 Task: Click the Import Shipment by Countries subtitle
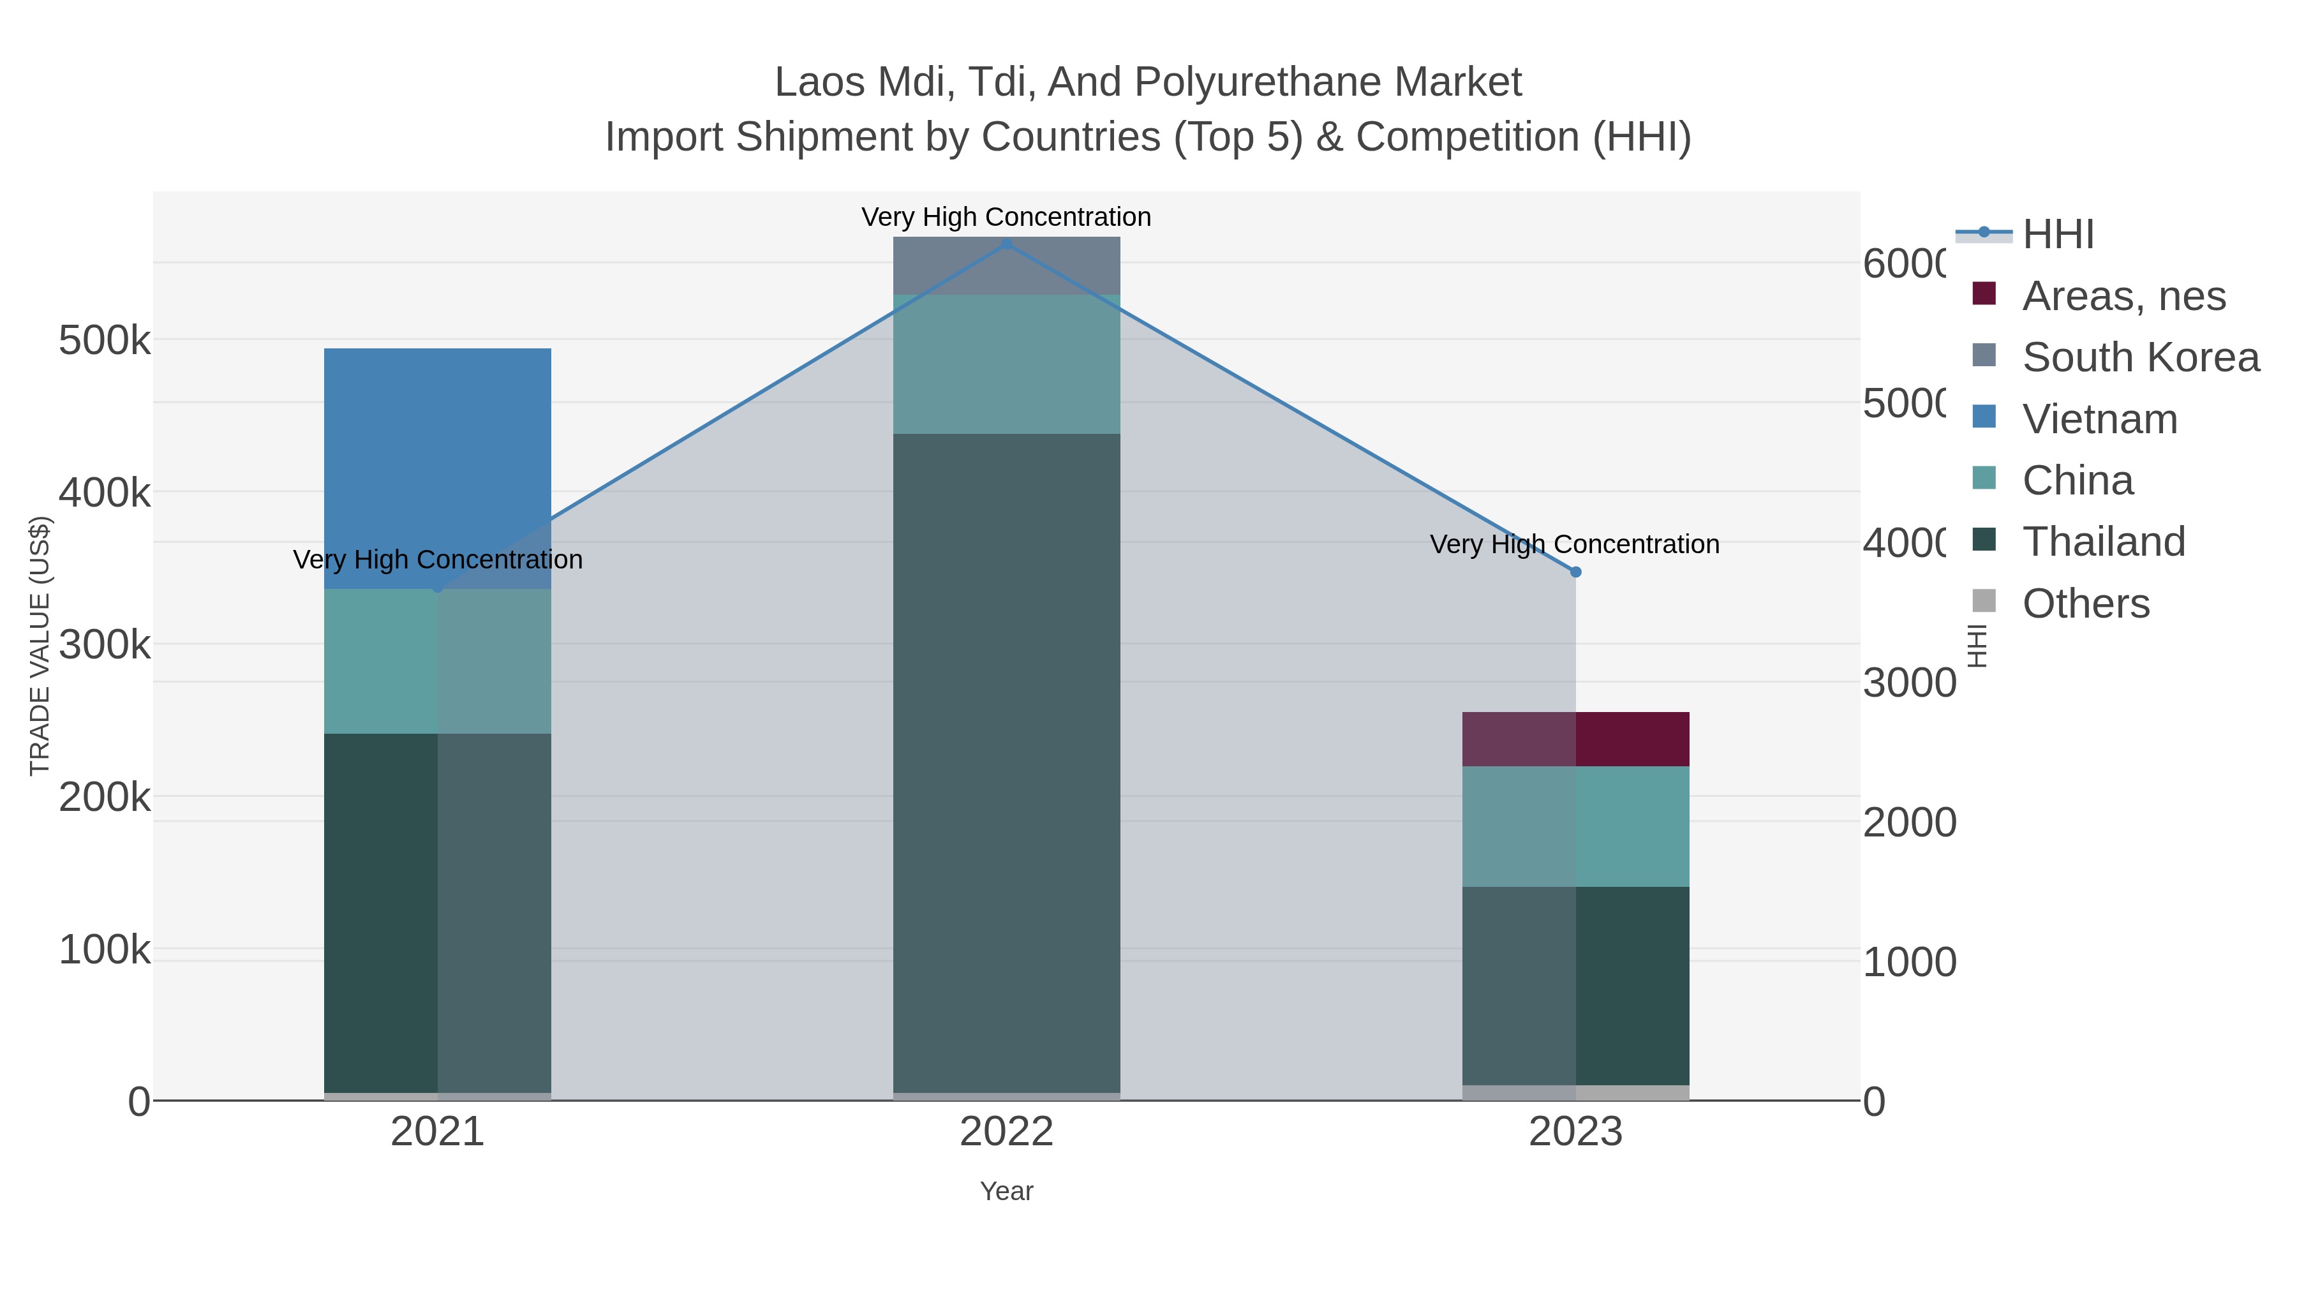pos(1148,137)
